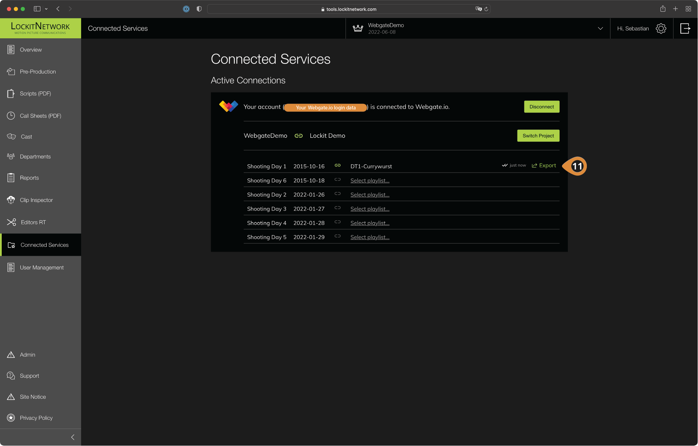698x446 pixels.
Task: Open the Reports document icon
Action: (x=11, y=178)
